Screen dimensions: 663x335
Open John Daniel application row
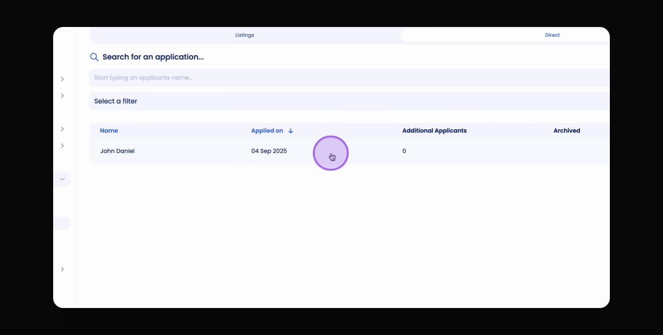350,151
